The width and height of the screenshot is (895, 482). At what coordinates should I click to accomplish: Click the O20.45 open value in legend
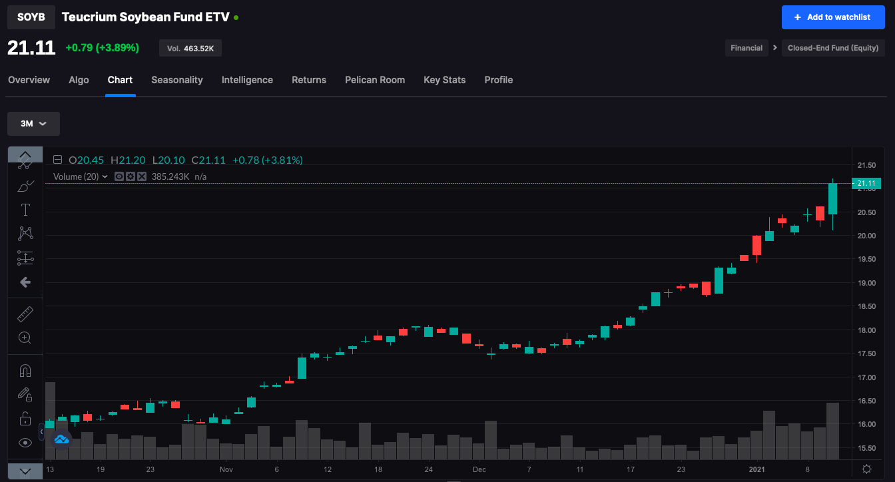pos(87,160)
